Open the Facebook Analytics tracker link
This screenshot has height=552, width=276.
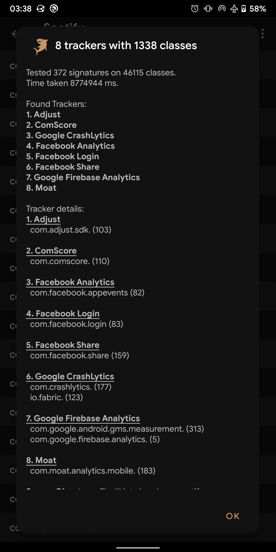point(70,282)
